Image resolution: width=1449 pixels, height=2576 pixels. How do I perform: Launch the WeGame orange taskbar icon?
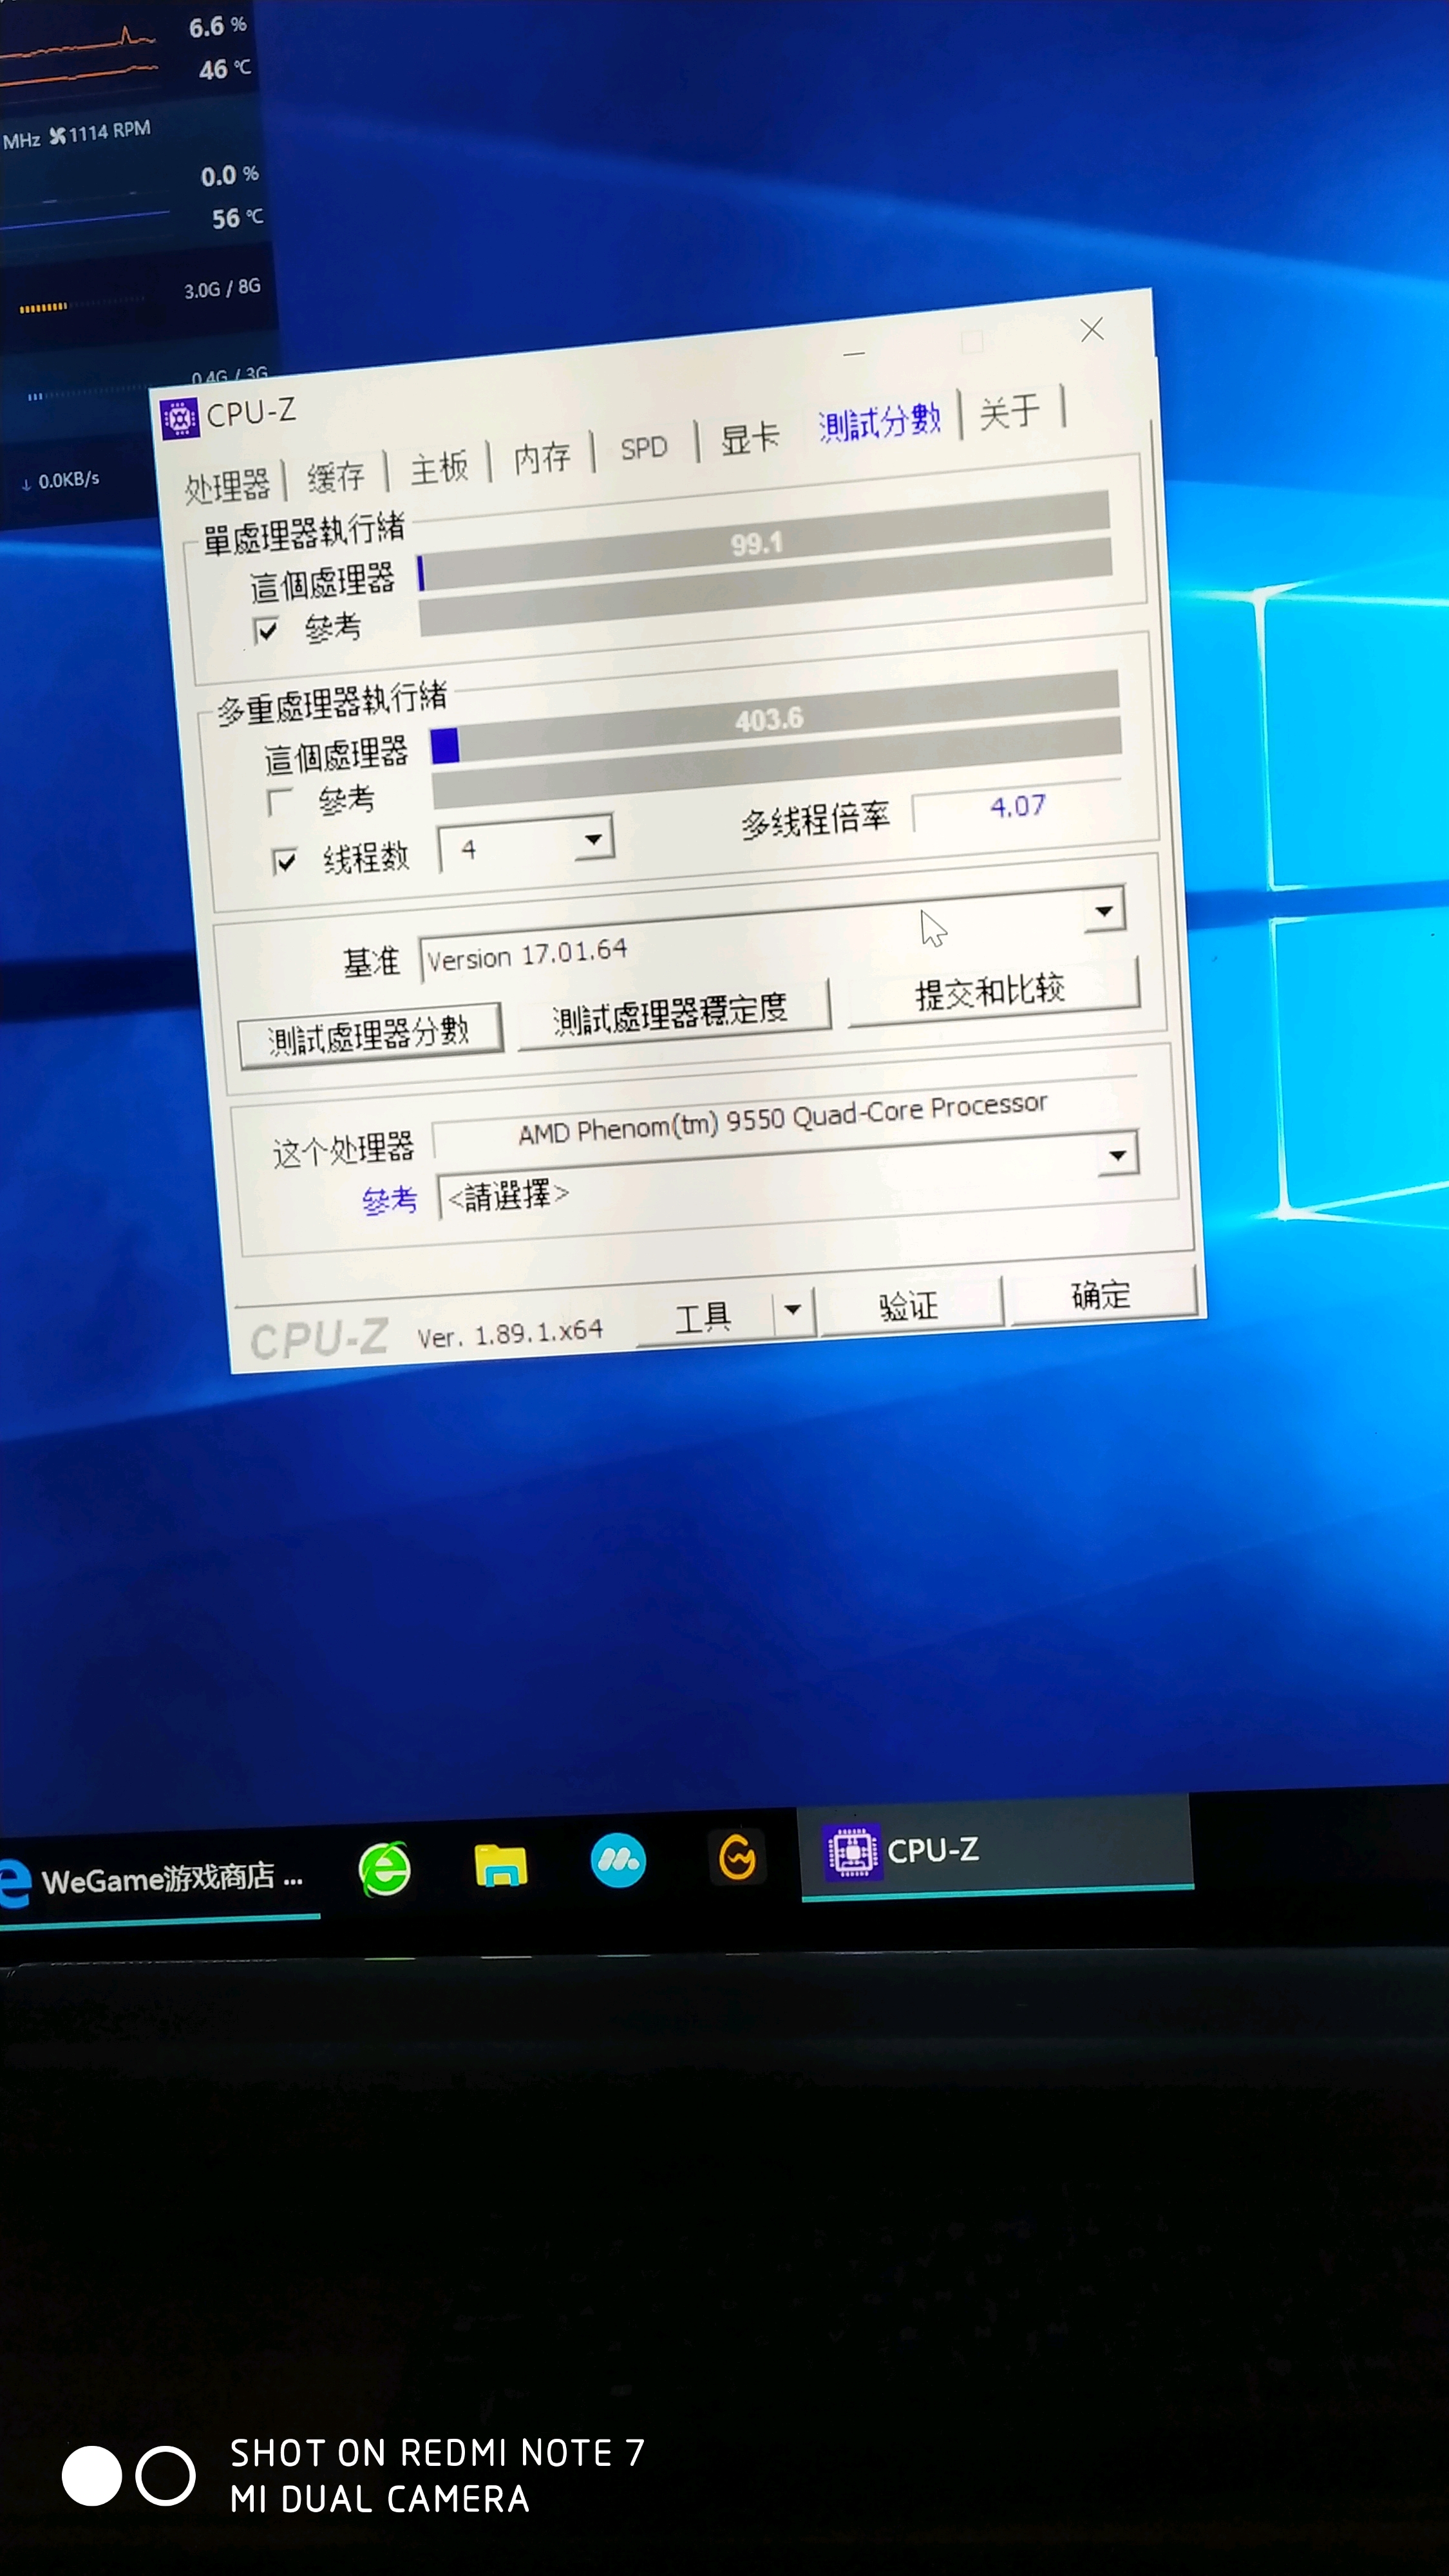737,1858
